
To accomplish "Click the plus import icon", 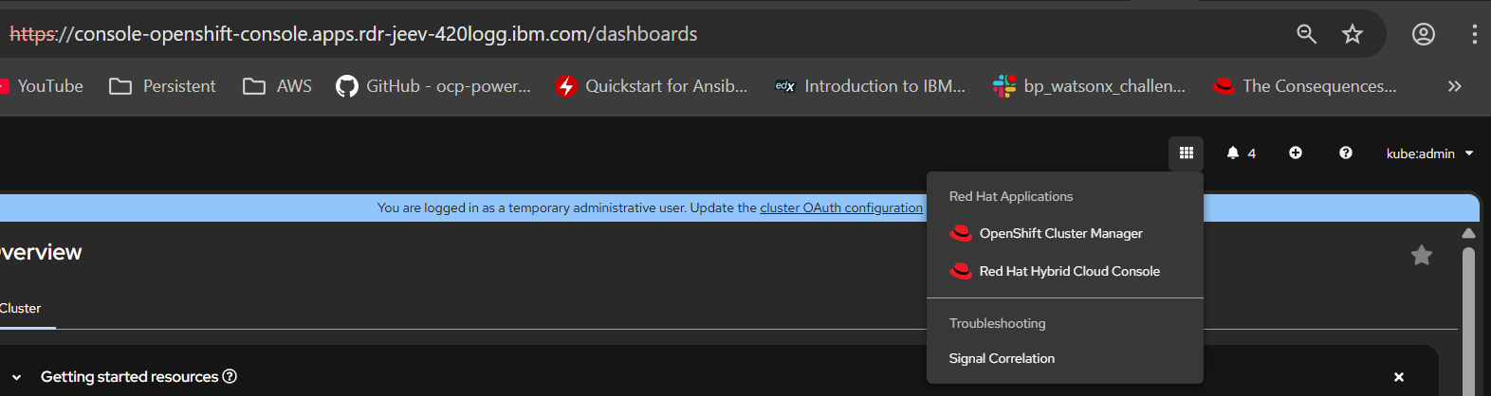I will pos(1296,153).
